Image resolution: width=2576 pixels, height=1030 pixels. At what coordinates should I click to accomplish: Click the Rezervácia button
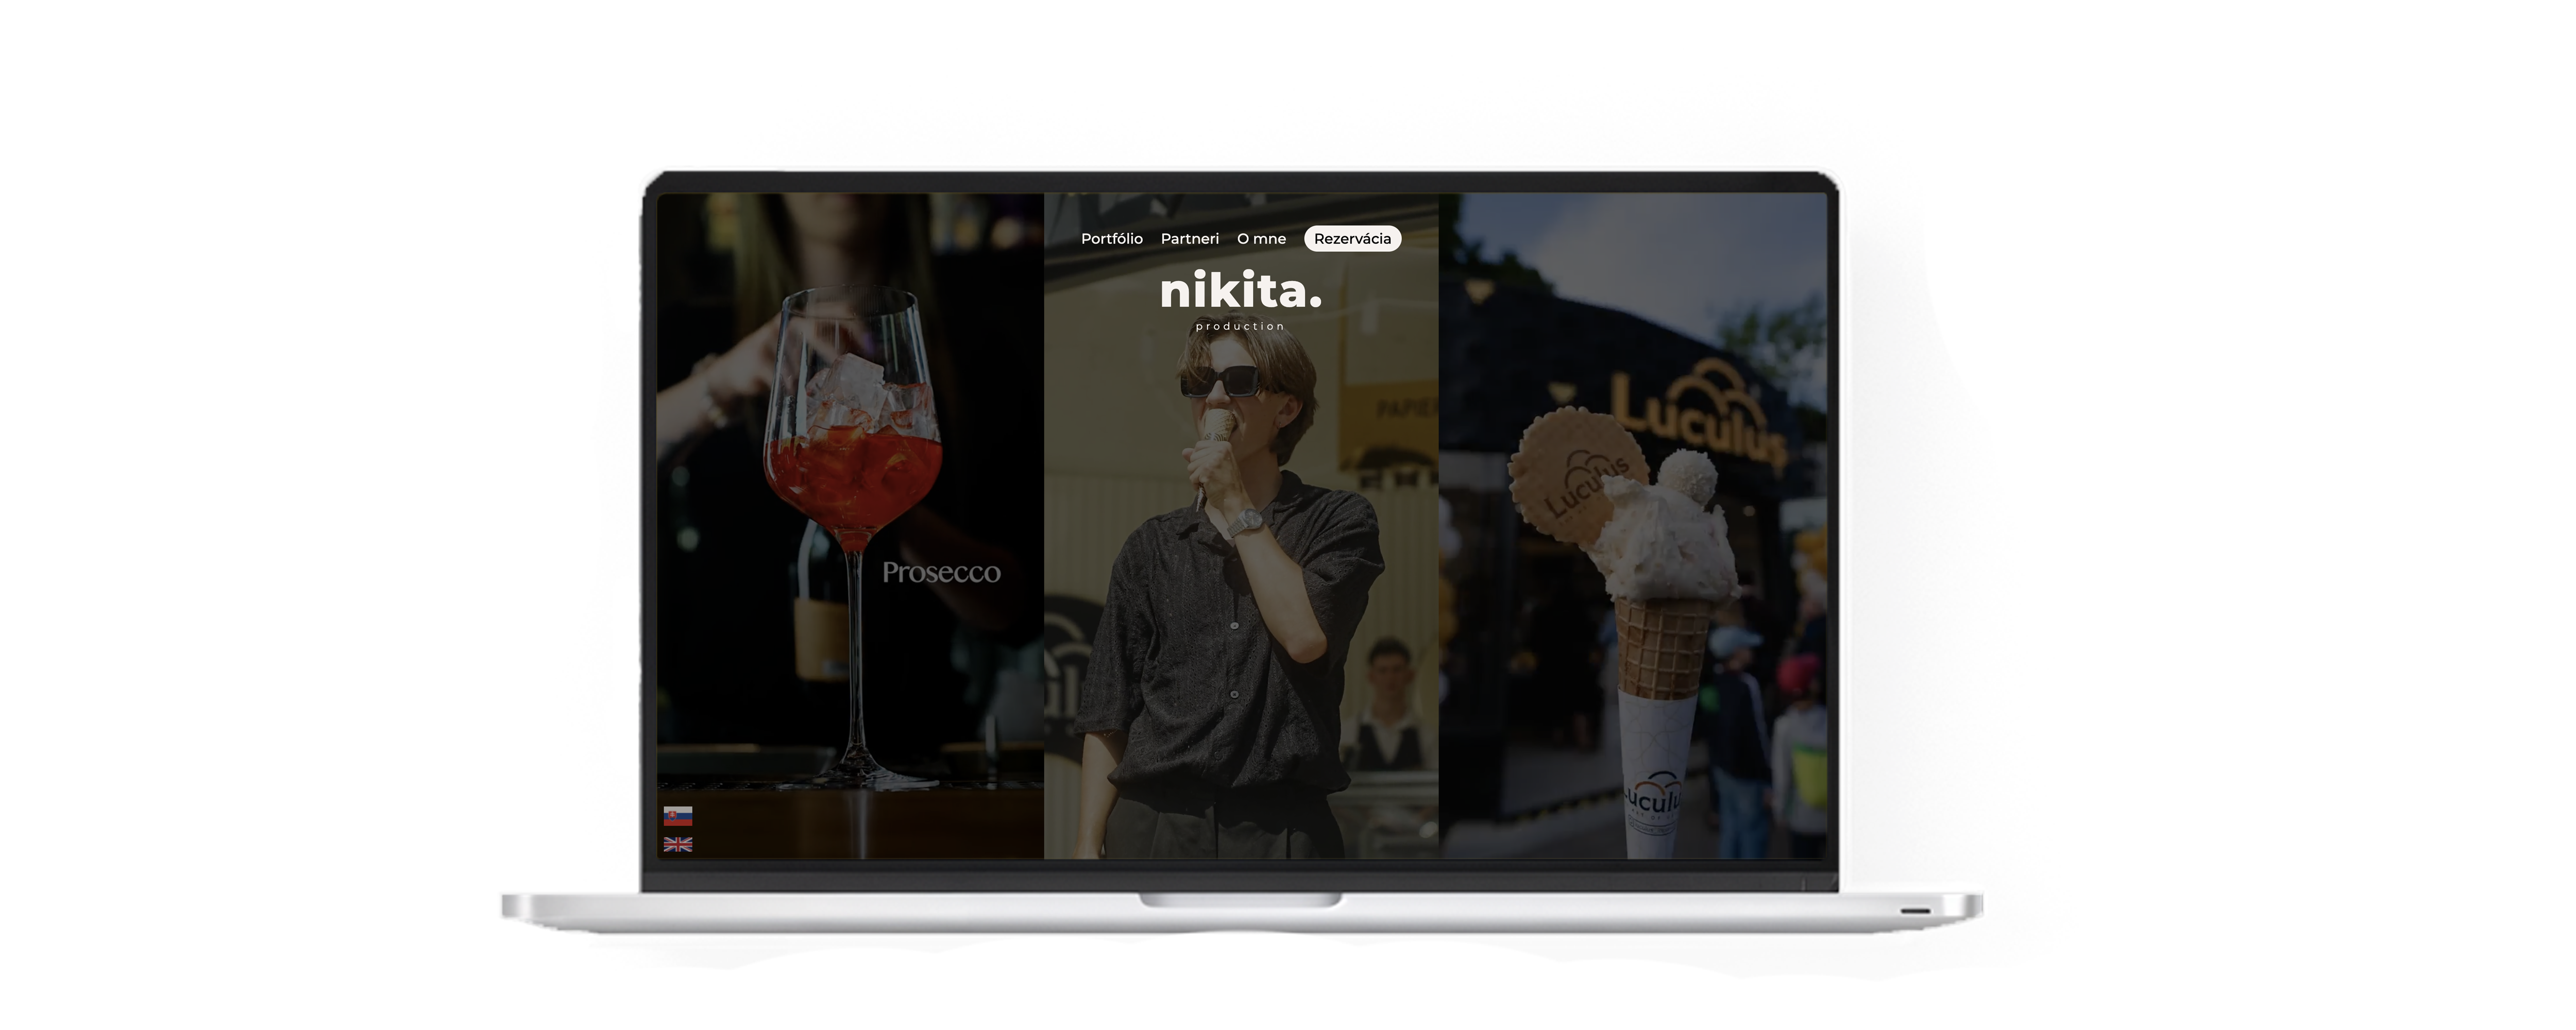tap(1352, 239)
